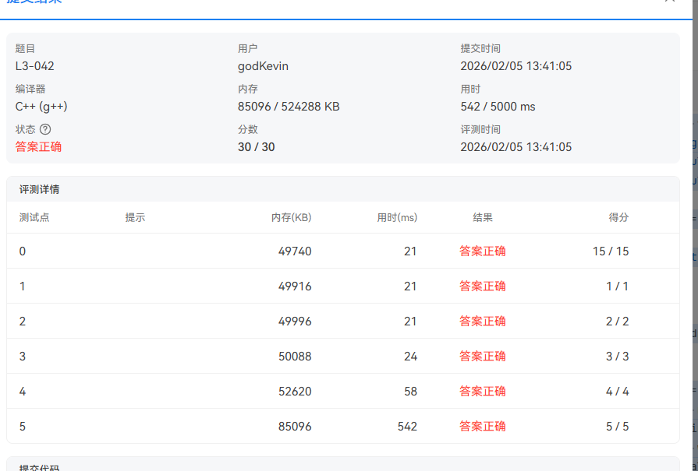Image resolution: width=698 pixels, height=471 pixels.
Task: Click memory value 50088
Action: coord(295,357)
